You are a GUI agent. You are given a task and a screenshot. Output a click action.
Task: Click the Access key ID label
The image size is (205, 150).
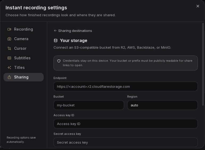pos(64,115)
